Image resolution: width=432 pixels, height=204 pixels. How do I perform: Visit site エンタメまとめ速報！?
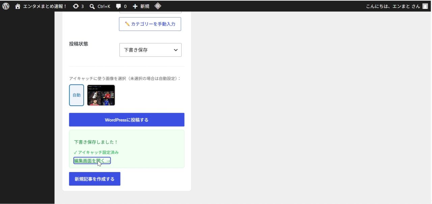(41, 6)
